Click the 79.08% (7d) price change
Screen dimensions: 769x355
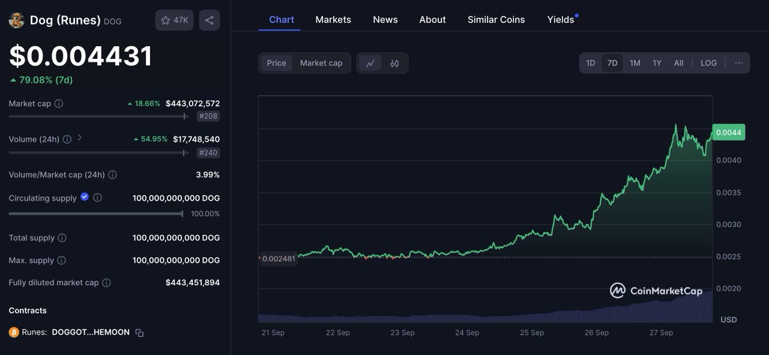point(41,80)
